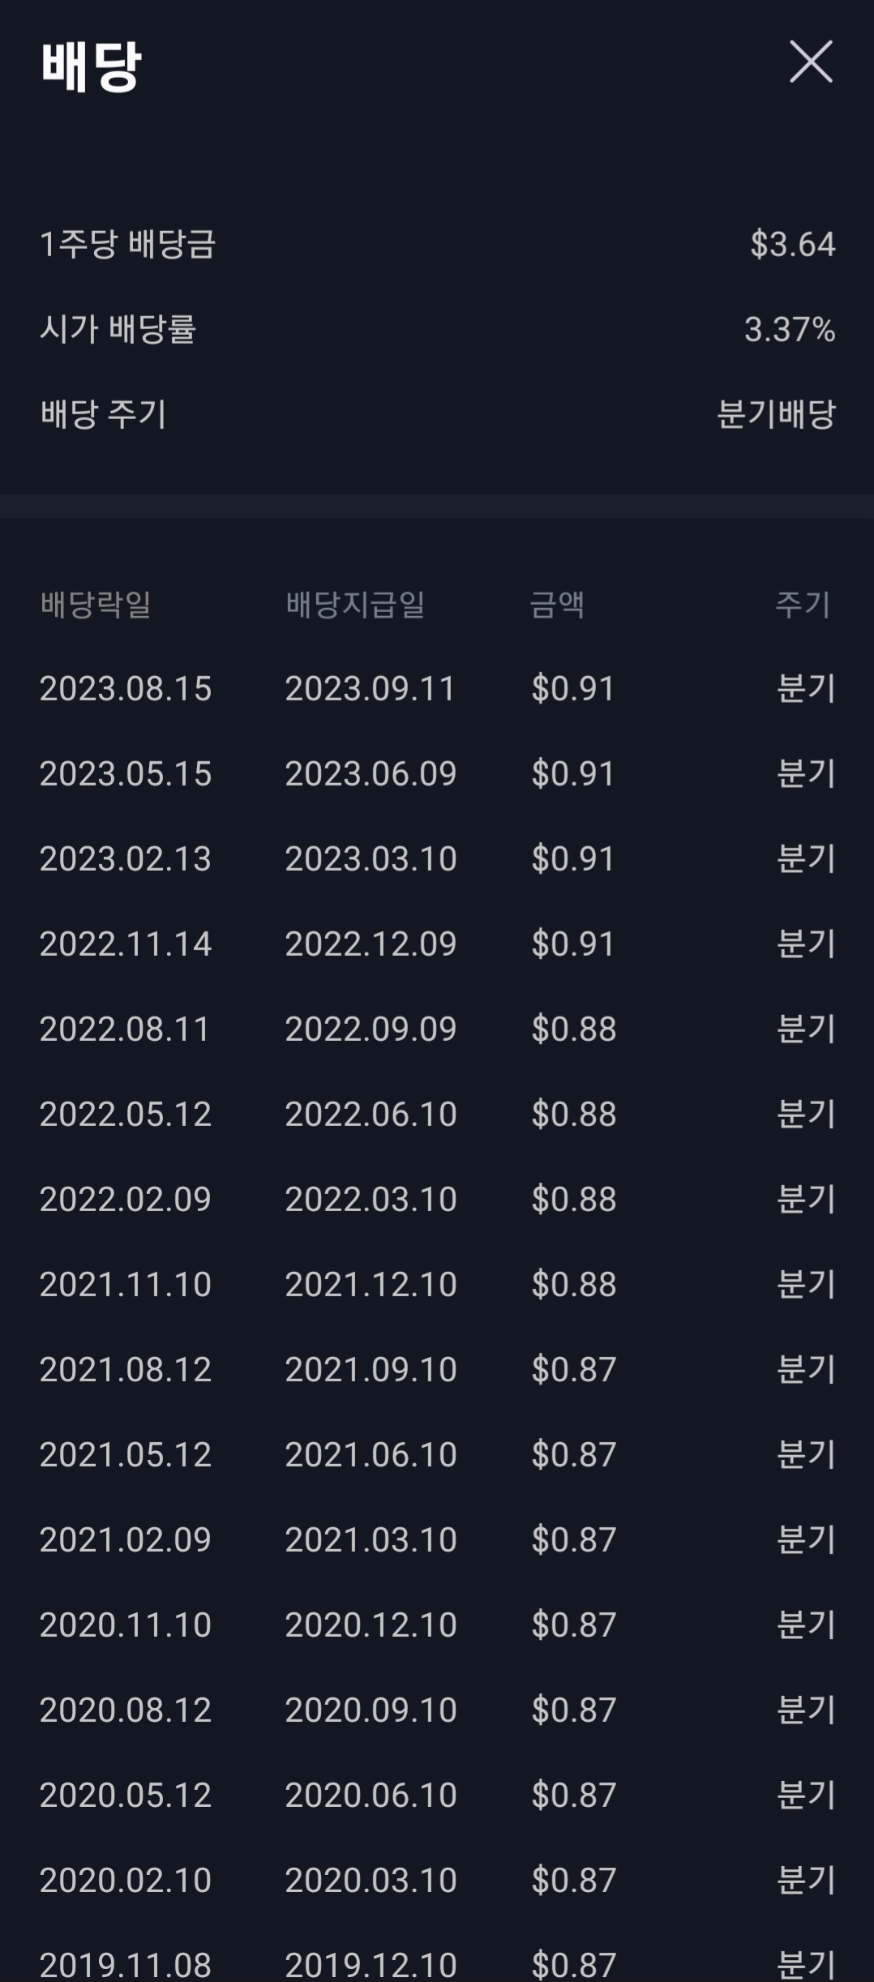Image resolution: width=874 pixels, height=1982 pixels.
Task: Select the 2022.02.09 ex-dividend date
Action: 126,1199
